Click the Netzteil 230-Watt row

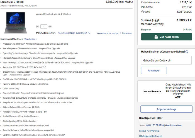(x=25, y=112)
